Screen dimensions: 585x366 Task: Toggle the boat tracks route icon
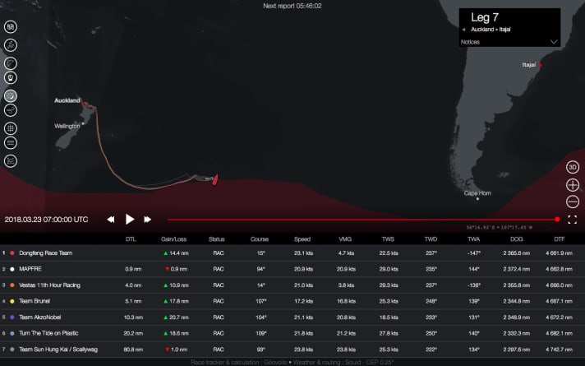point(11,45)
